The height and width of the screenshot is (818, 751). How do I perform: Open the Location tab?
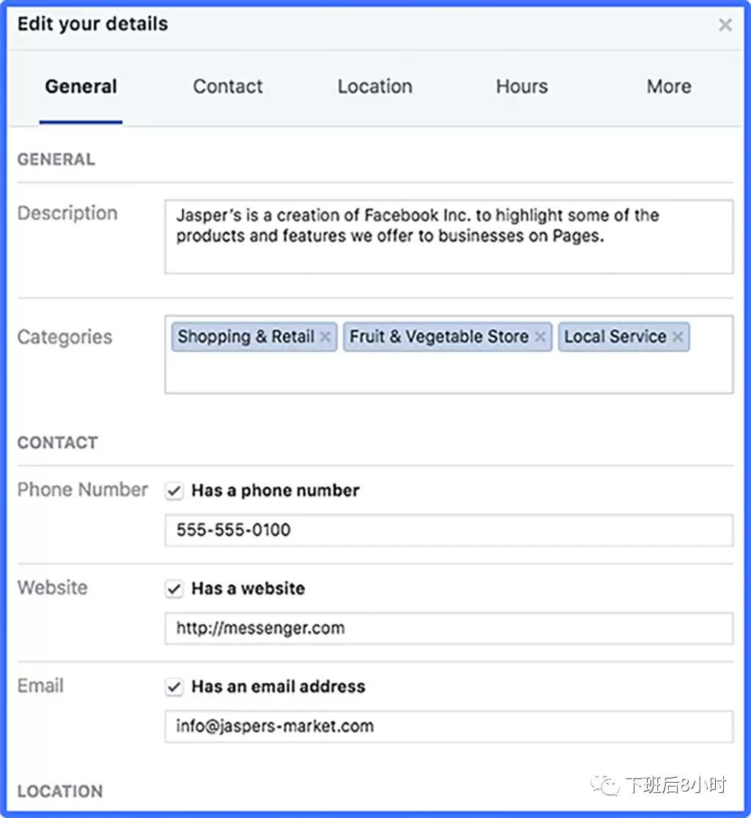[x=375, y=86]
